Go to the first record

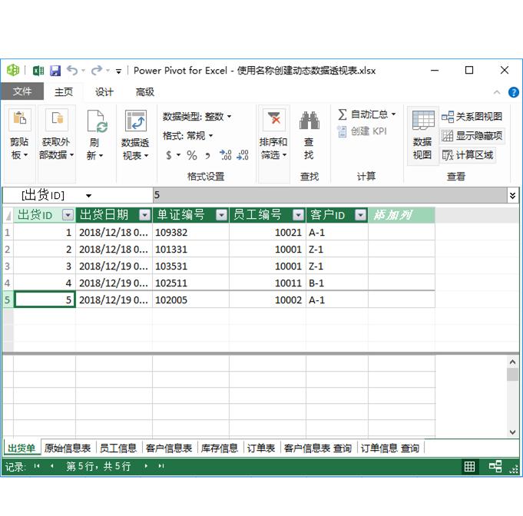[37, 466]
